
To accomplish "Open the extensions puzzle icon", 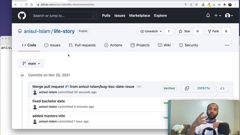I will [x=225, y=4].
